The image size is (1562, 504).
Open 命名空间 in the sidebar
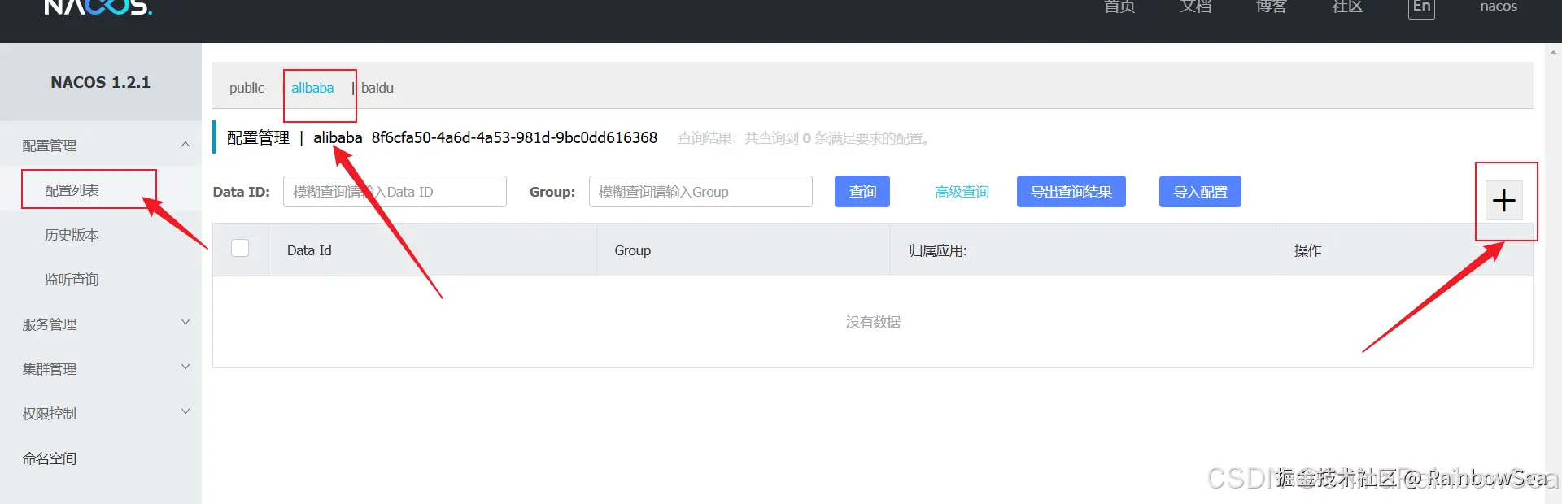pyautogui.click(x=50, y=458)
